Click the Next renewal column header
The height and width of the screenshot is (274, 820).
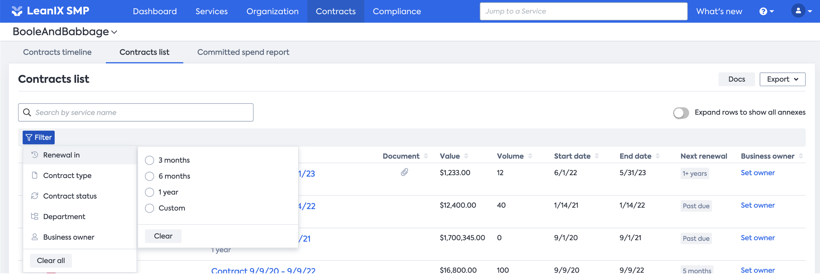(703, 156)
